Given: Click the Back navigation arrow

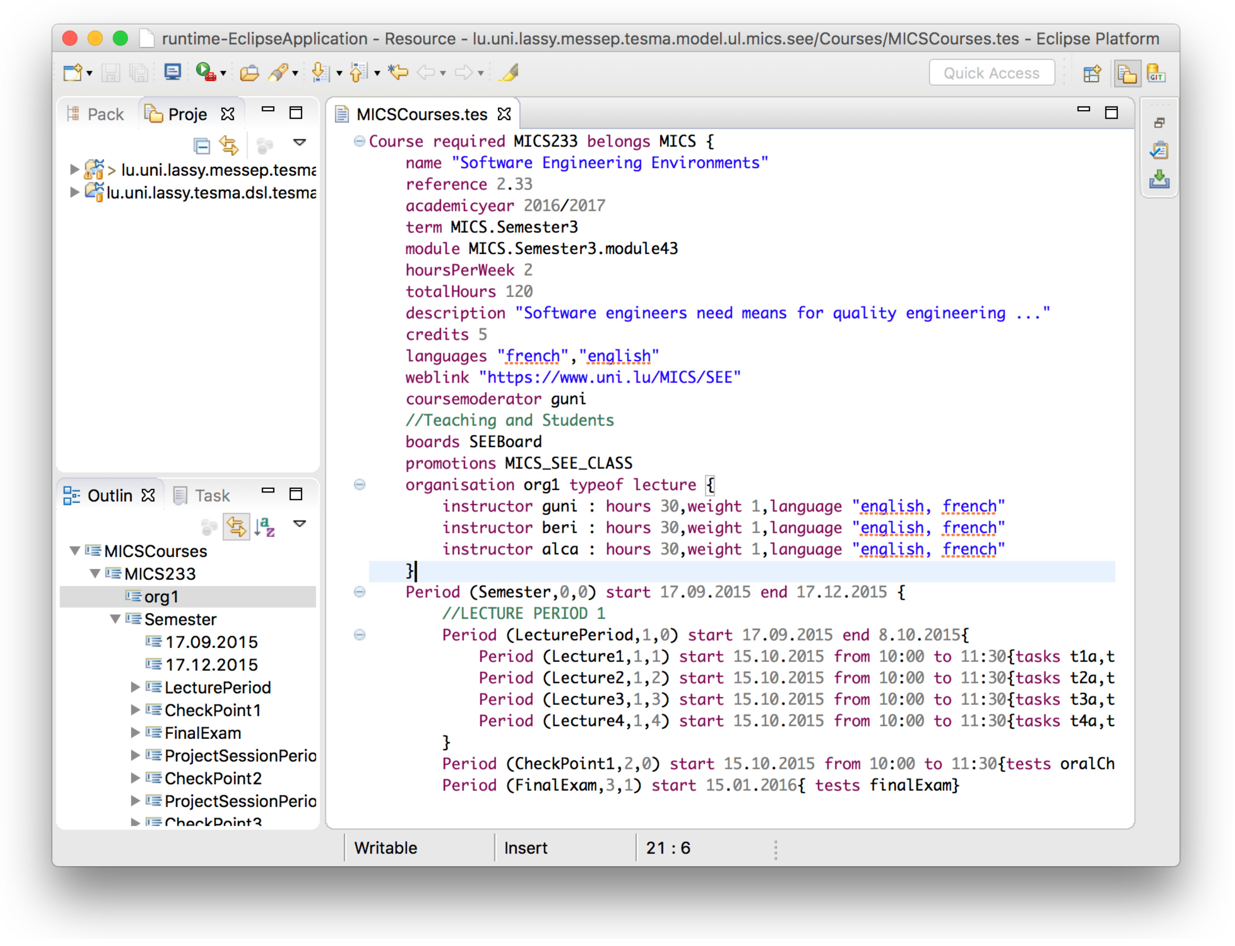Looking at the screenshot, I should (x=426, y=72).
